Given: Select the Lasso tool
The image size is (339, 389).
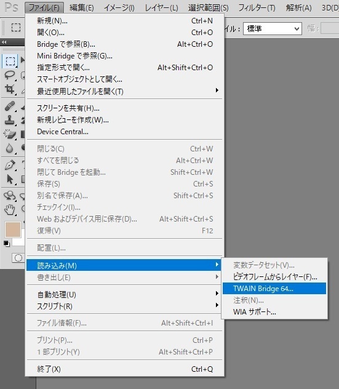Looking at the screenshot, I should tap(10, 74).
